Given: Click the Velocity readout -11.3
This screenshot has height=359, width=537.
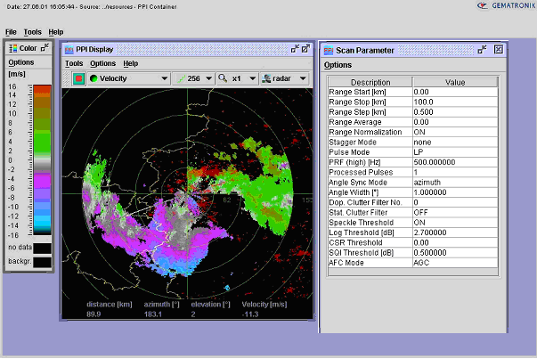Looking at the screenshot, I should click(250, 314).
